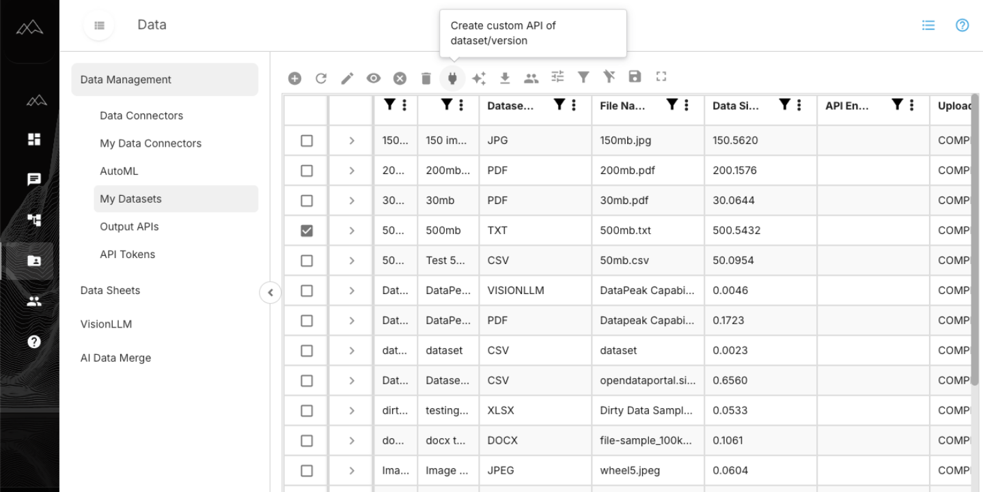Expand the 500mb.txt row chevron
The height and width of the screenshot is (492, 983).
coord(352,231)
